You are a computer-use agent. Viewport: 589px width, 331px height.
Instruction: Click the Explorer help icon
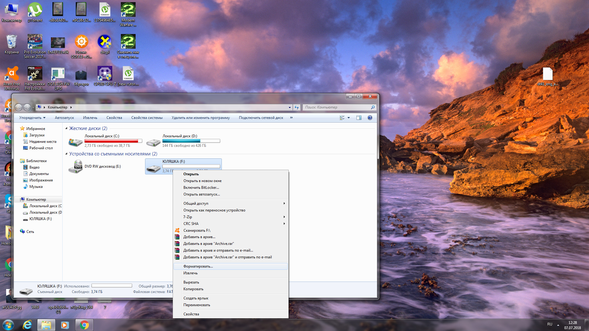pos(370,118)
